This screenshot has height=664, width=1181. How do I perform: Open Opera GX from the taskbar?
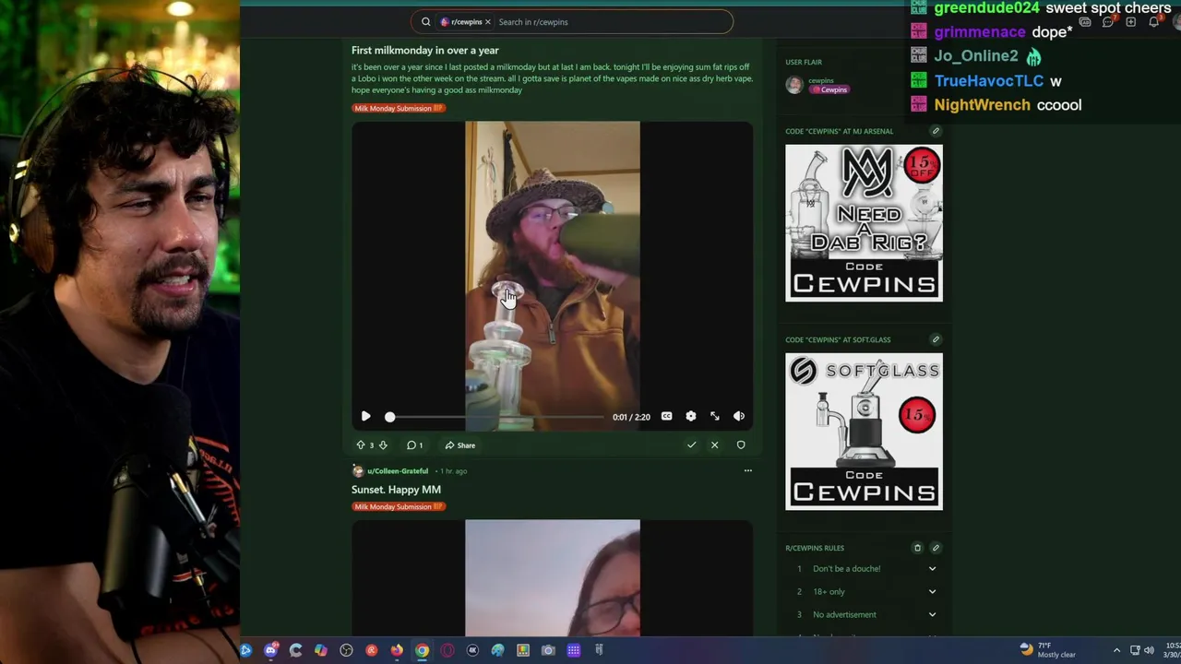click(447, 650)
